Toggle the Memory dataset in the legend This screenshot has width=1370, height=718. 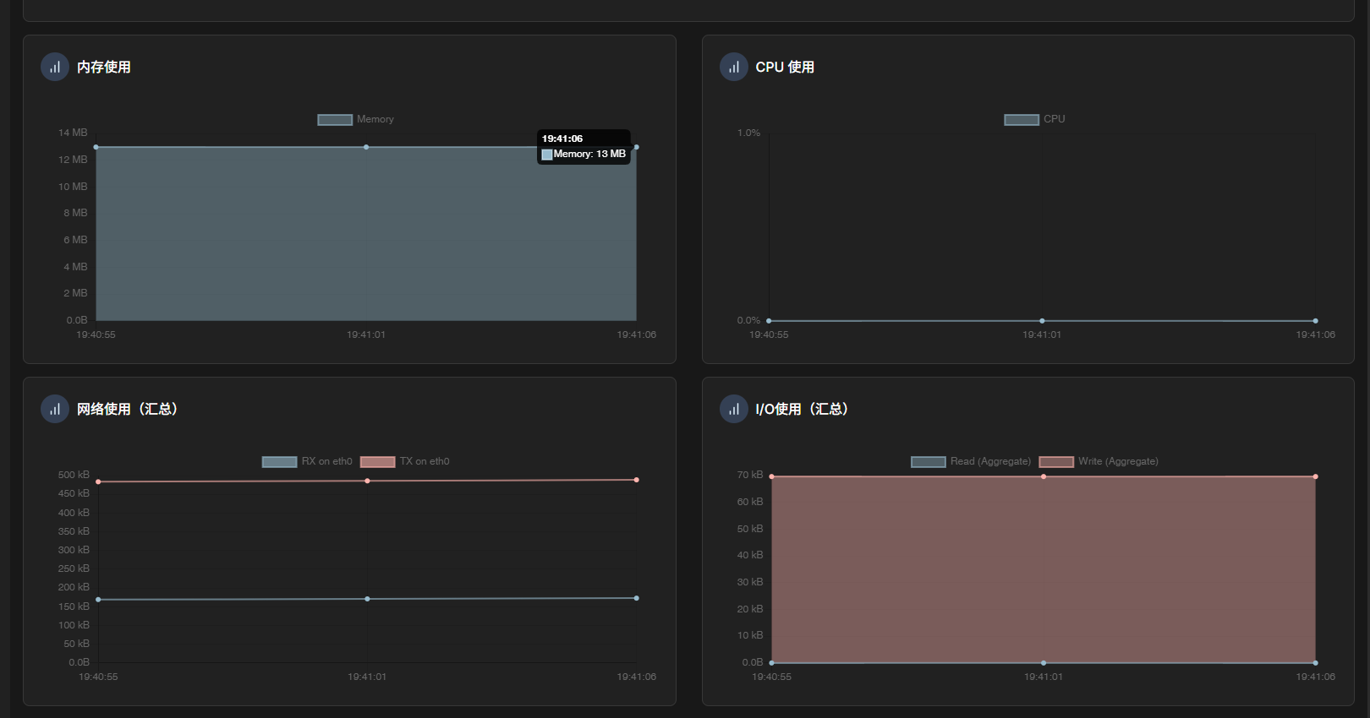(355, 119)
